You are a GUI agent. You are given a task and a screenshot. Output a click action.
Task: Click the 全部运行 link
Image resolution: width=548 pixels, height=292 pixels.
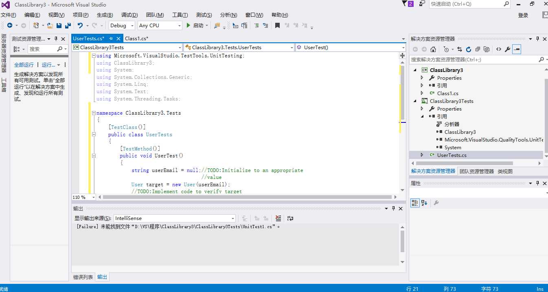point(24,65)
